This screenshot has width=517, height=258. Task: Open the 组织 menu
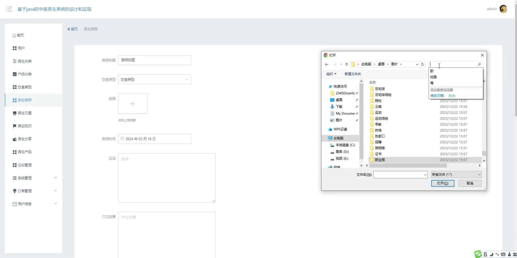(331, 74)
